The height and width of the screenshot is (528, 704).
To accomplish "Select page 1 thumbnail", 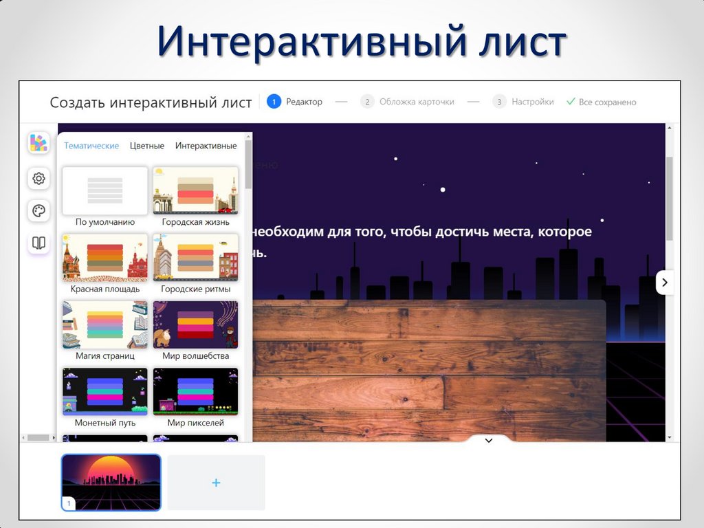I will pyautogui.click(x=111, y=483).
